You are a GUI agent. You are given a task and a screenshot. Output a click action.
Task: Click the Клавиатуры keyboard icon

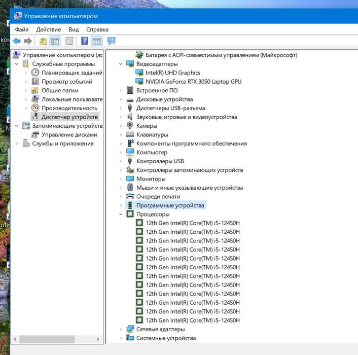click(130, 134)
